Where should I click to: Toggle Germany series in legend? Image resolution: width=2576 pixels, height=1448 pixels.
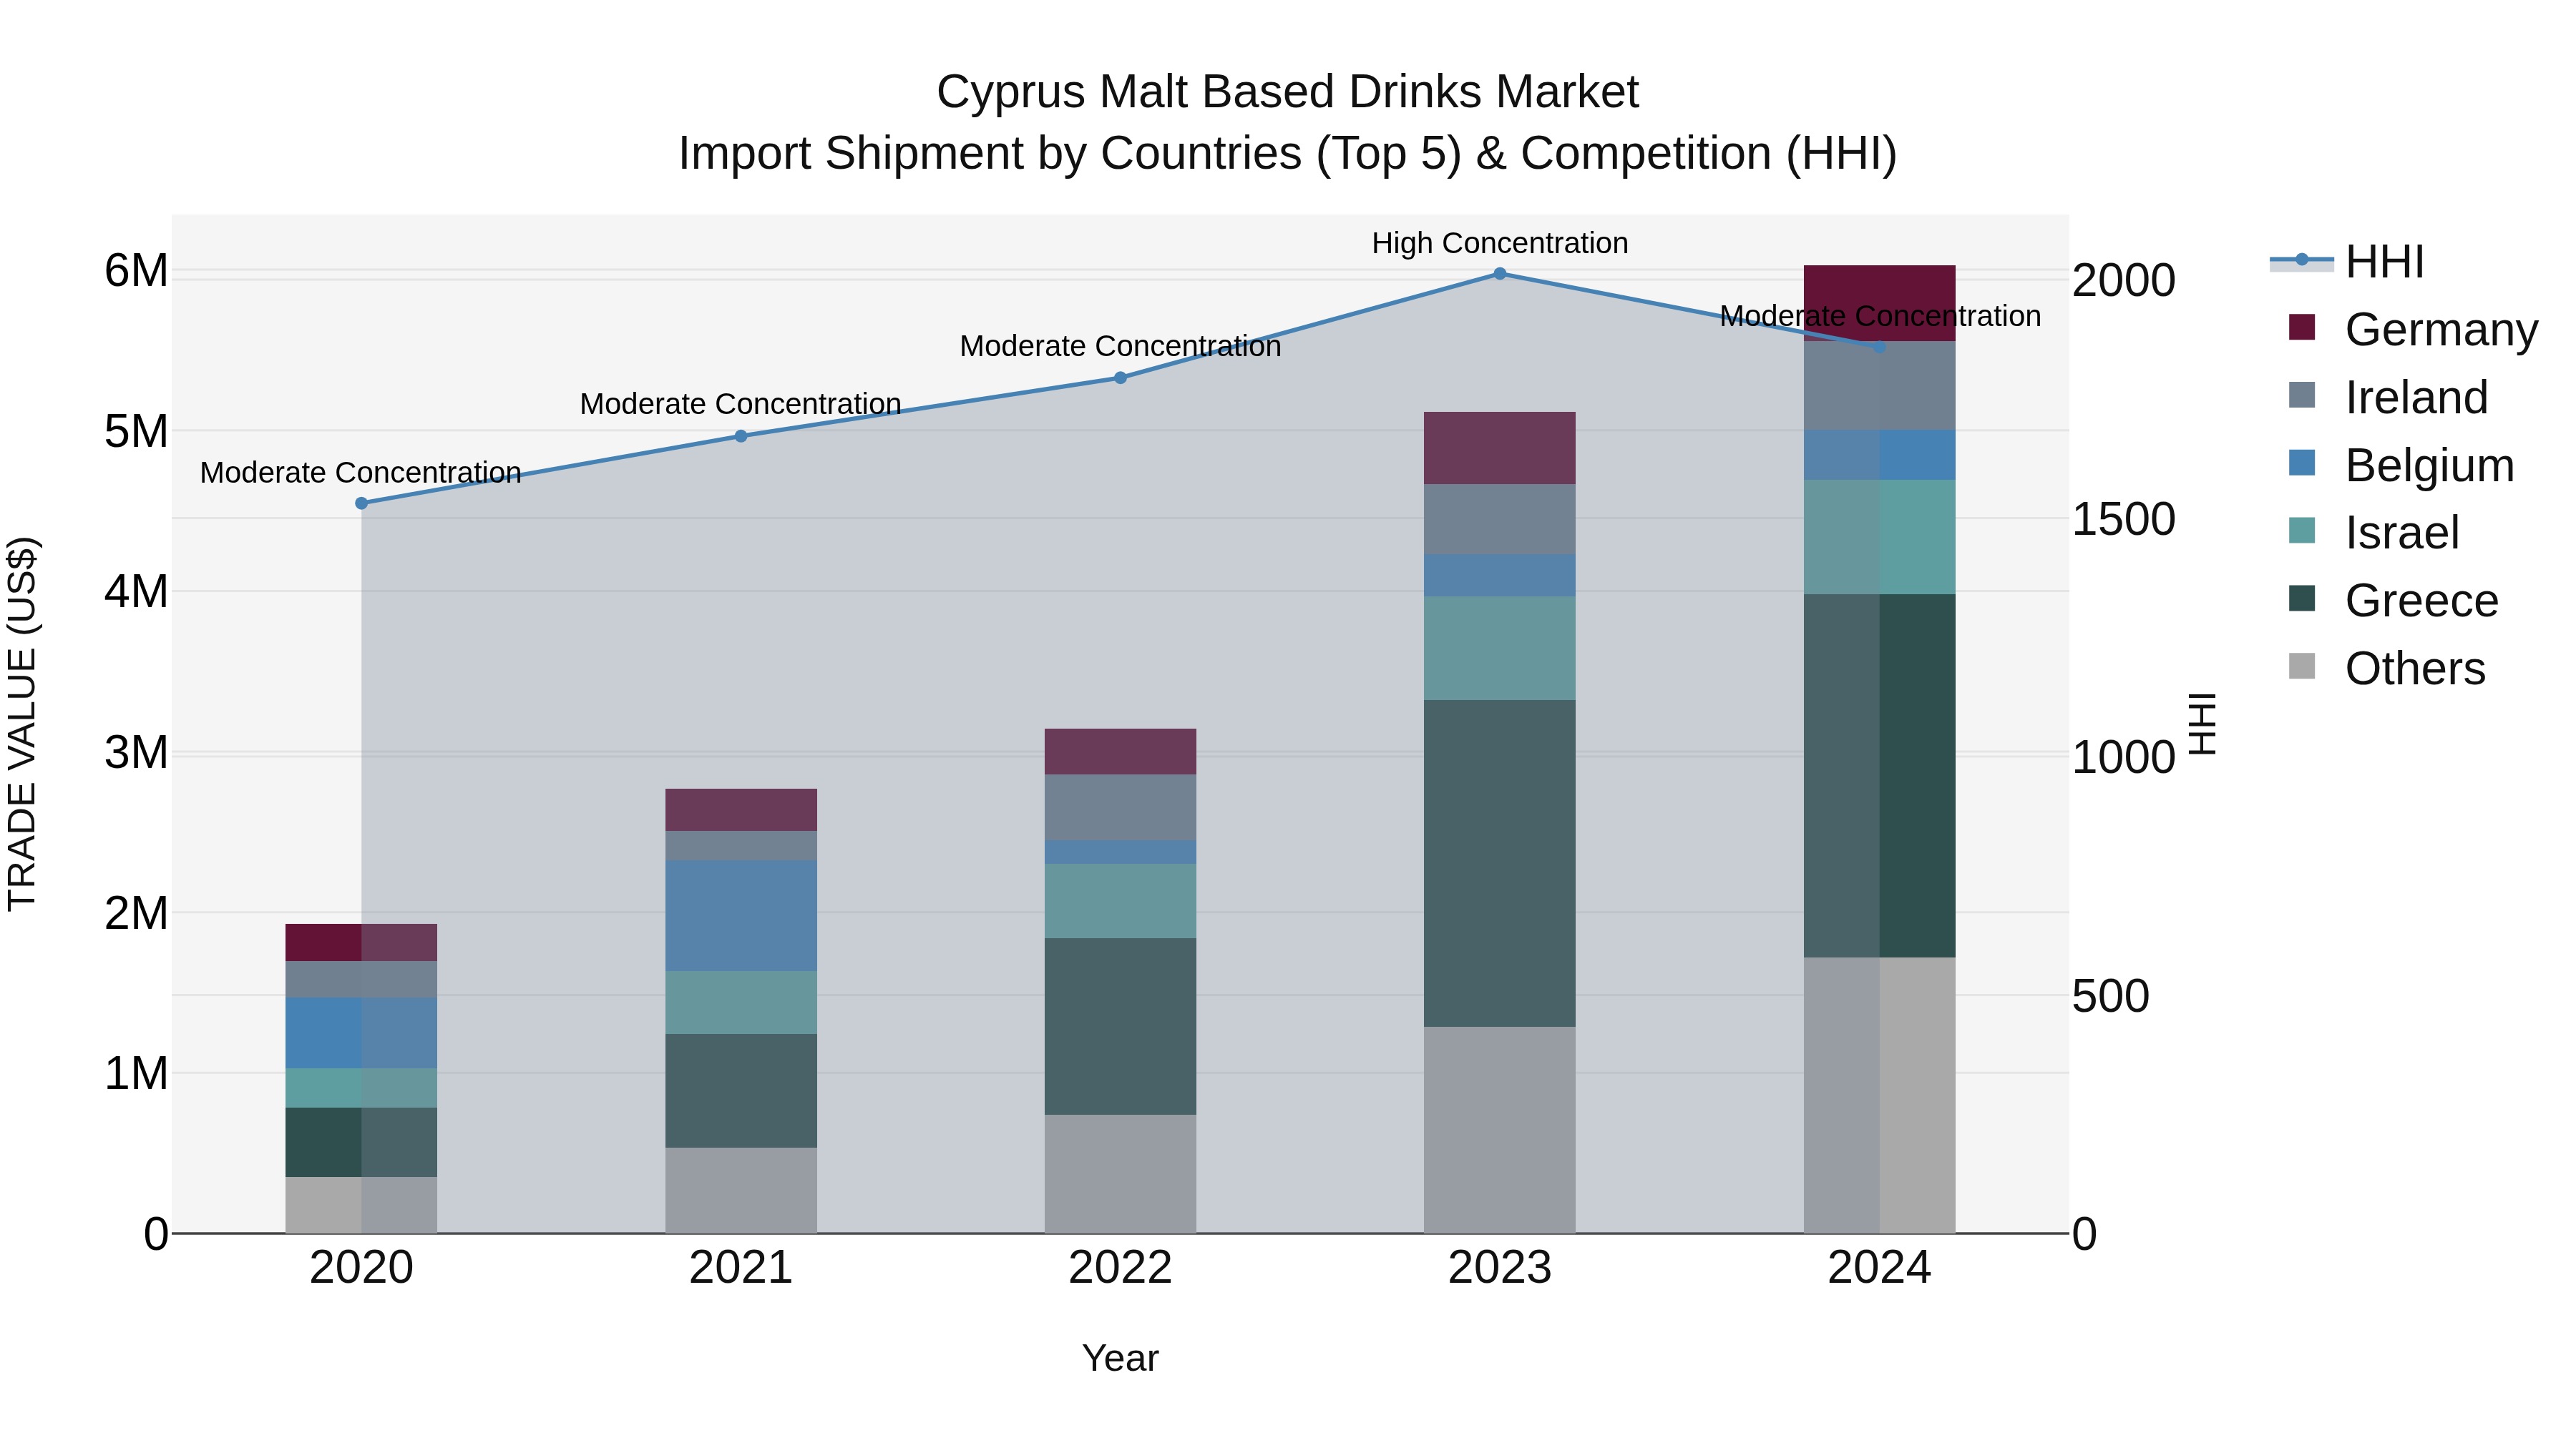2440,330
